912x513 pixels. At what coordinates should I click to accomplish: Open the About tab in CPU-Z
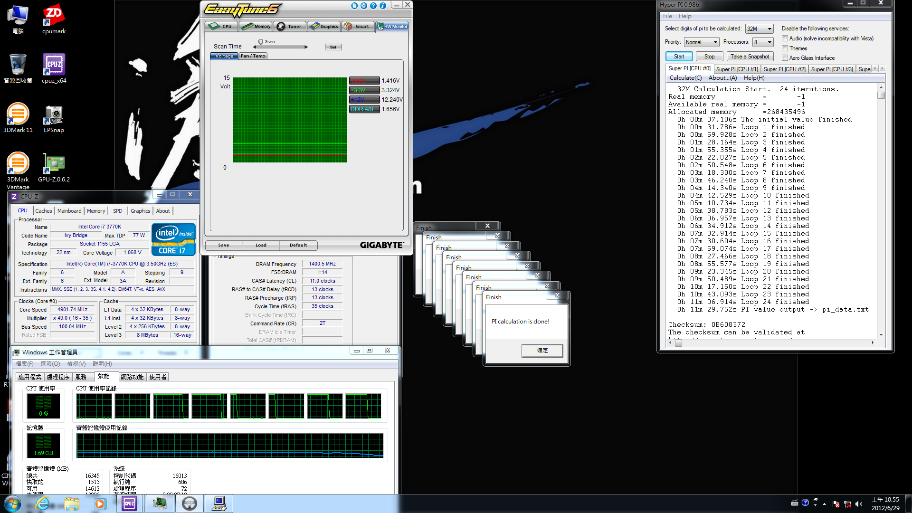point(163,211)
